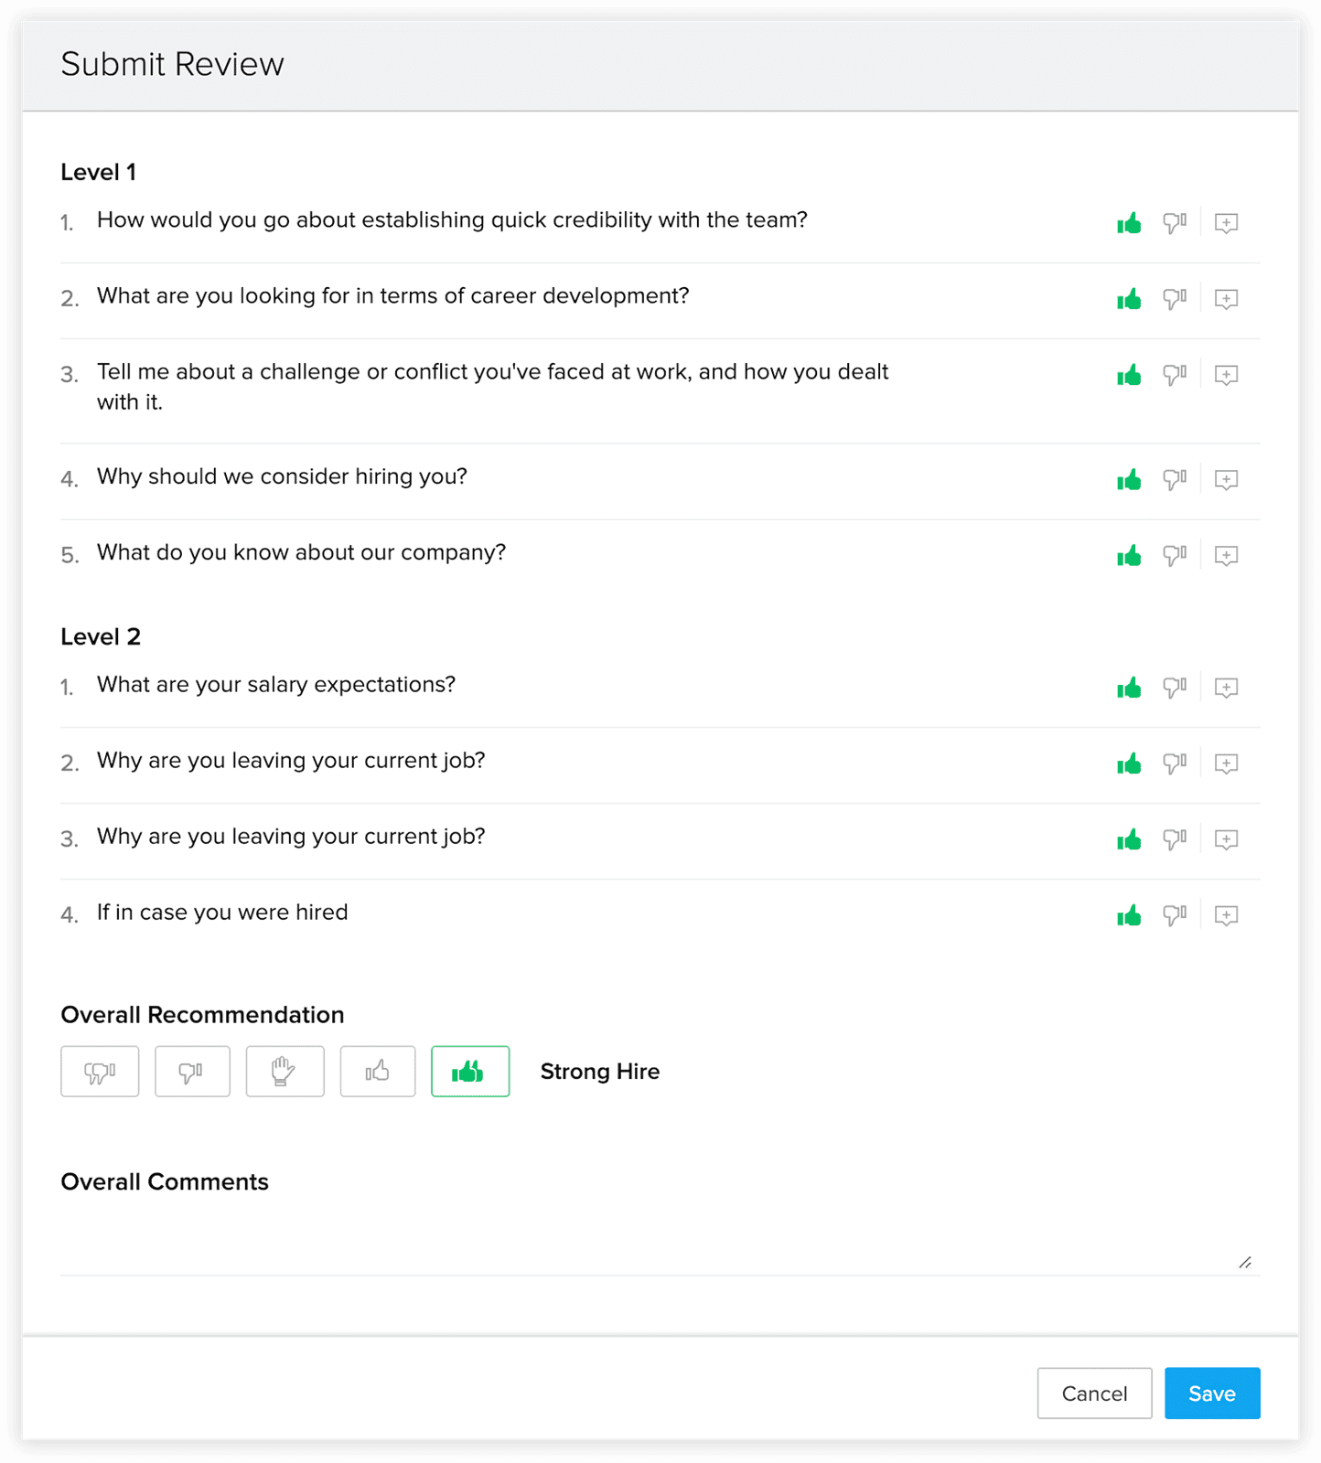The width and height of the screenshot is (1321, 1463).
Task: Add comment to quick credibility question
Action: [1226, 223]
